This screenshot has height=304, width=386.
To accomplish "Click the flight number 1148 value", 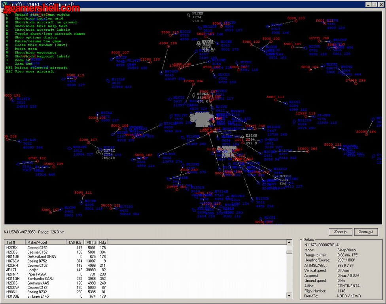I will coord(341,291).
